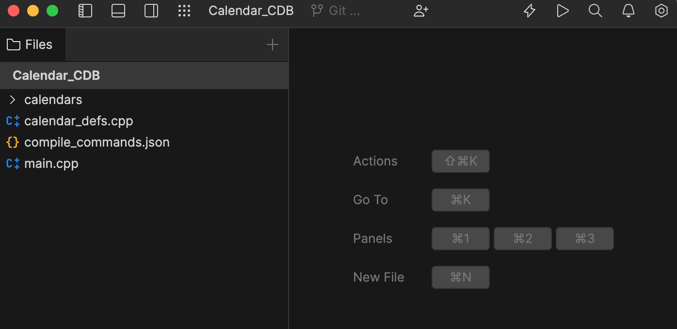This screenshot has width=677, height=329.
Task: Start collaboration with the add-person icon
Action: click(x=420, y=10)
